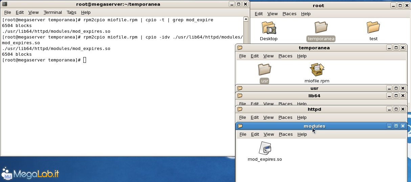411x182 pixels.
Task: Open the Edit menu in terminal
Action: pyautogui.click(x=20, y=12)
